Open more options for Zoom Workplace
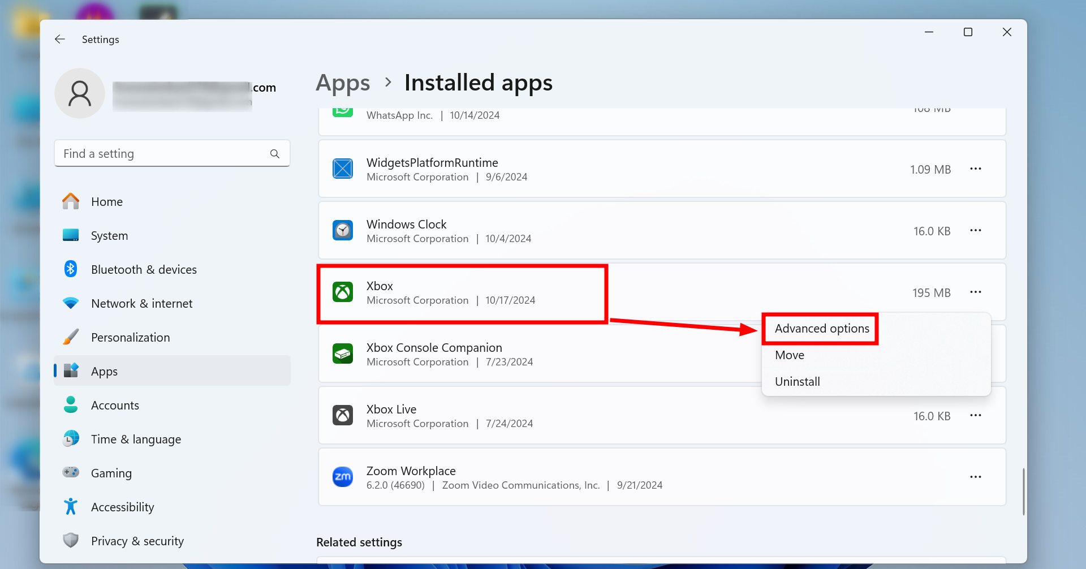Viewport: 1086px width, 569px height. 975,477
